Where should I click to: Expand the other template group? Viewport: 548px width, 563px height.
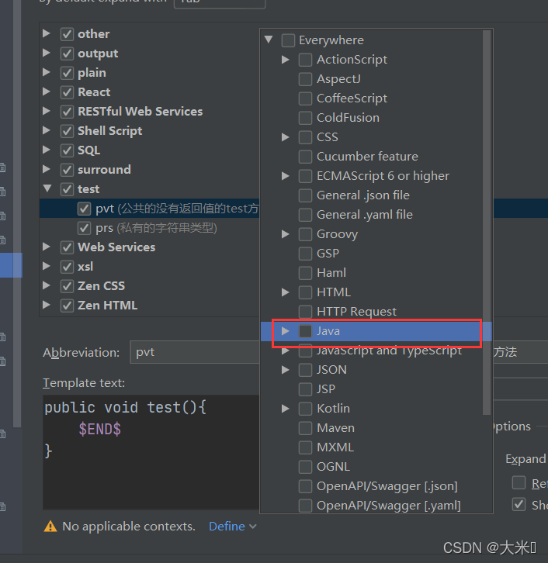[47, 33]
